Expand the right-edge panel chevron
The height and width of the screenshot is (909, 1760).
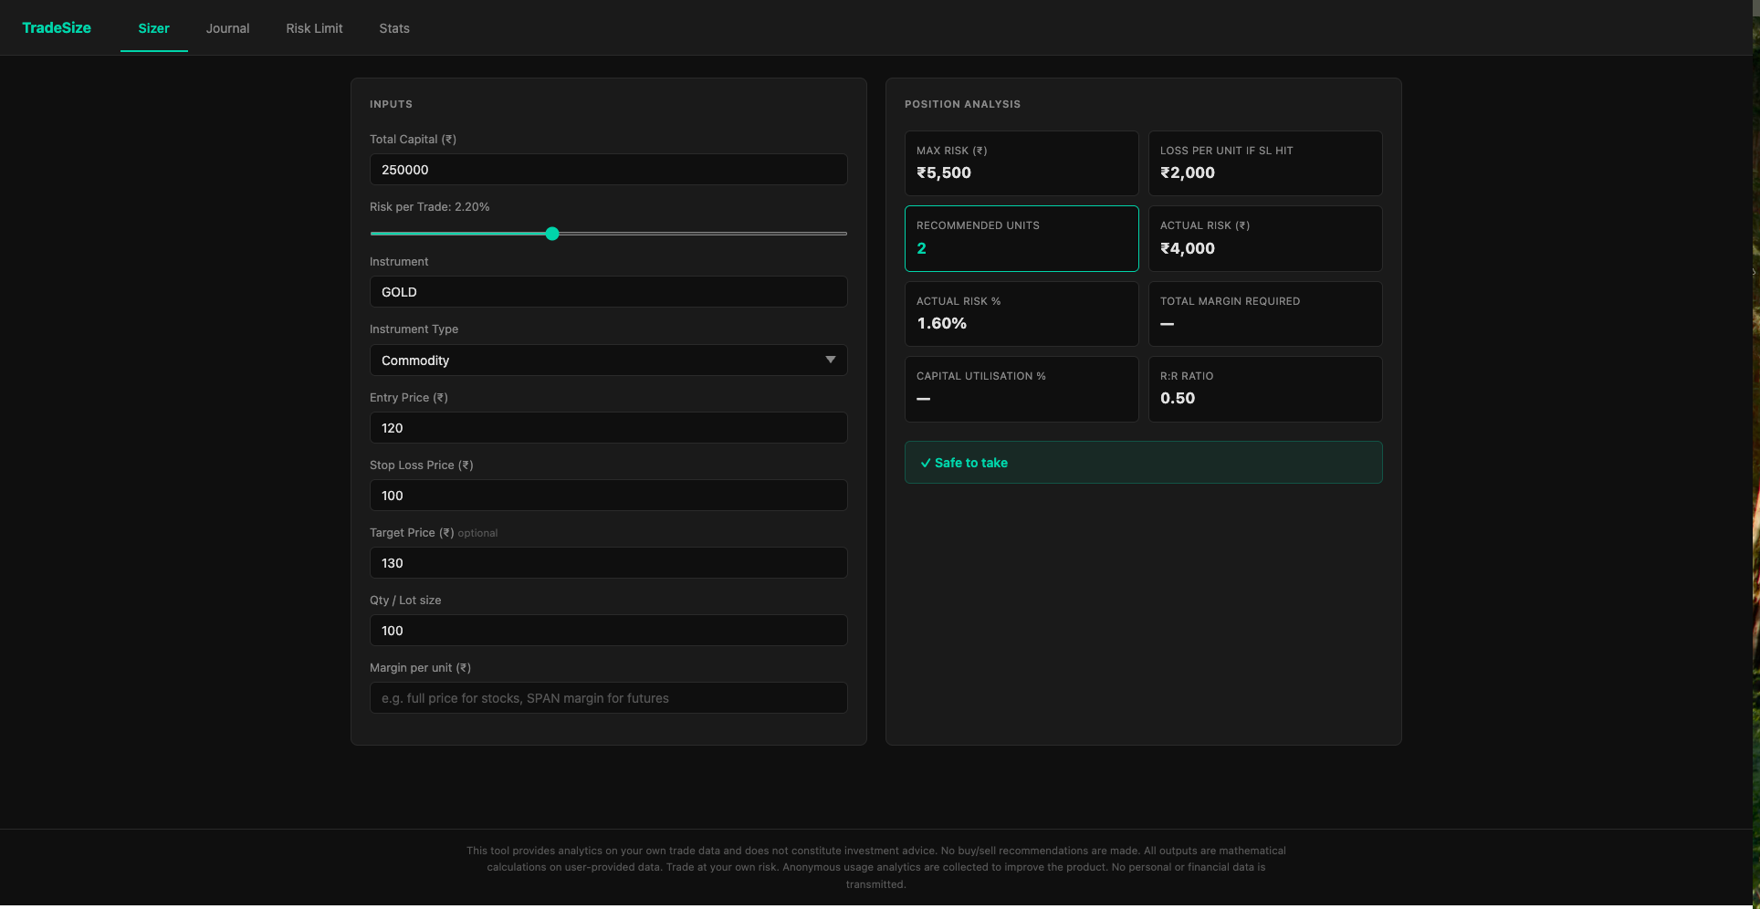point(1752,271)
